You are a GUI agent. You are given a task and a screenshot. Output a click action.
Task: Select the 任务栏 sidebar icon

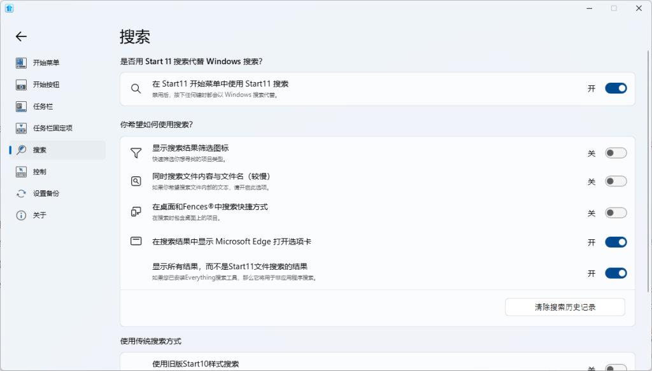(x=20, y=106)
